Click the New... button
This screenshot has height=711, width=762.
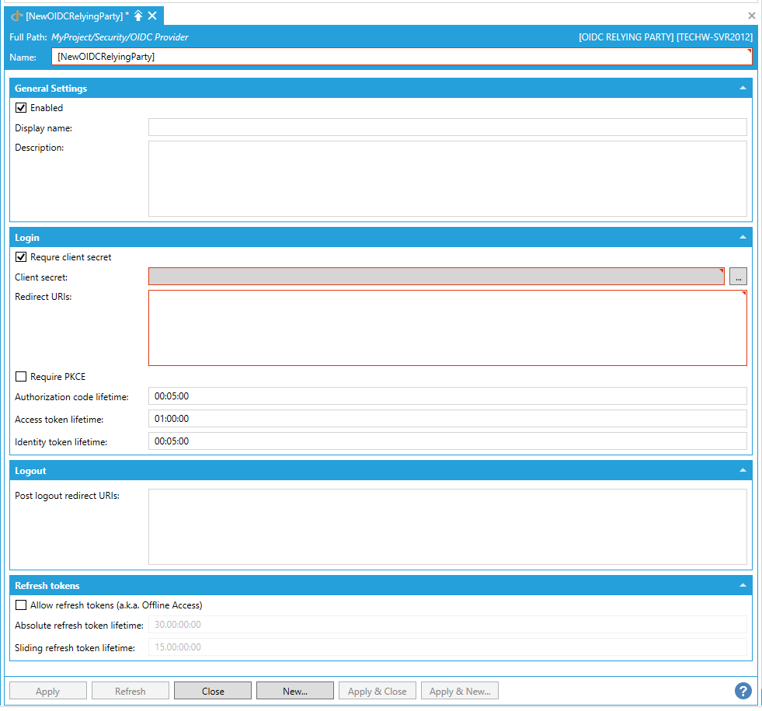tap(295, 691)
